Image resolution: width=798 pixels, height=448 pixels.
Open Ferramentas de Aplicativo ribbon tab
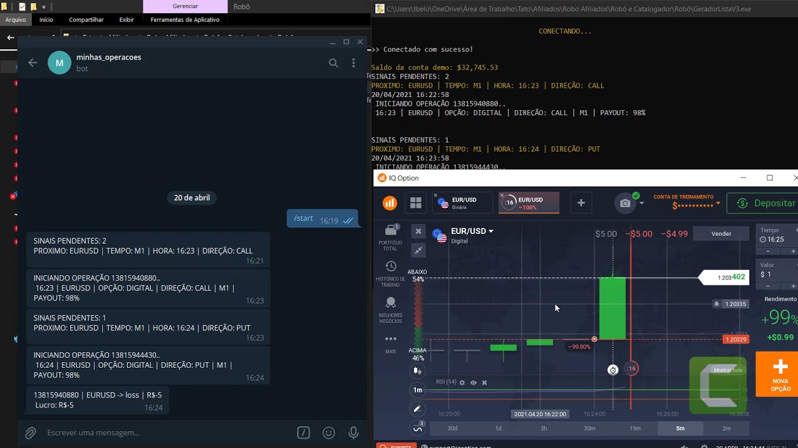click(185, 20)
